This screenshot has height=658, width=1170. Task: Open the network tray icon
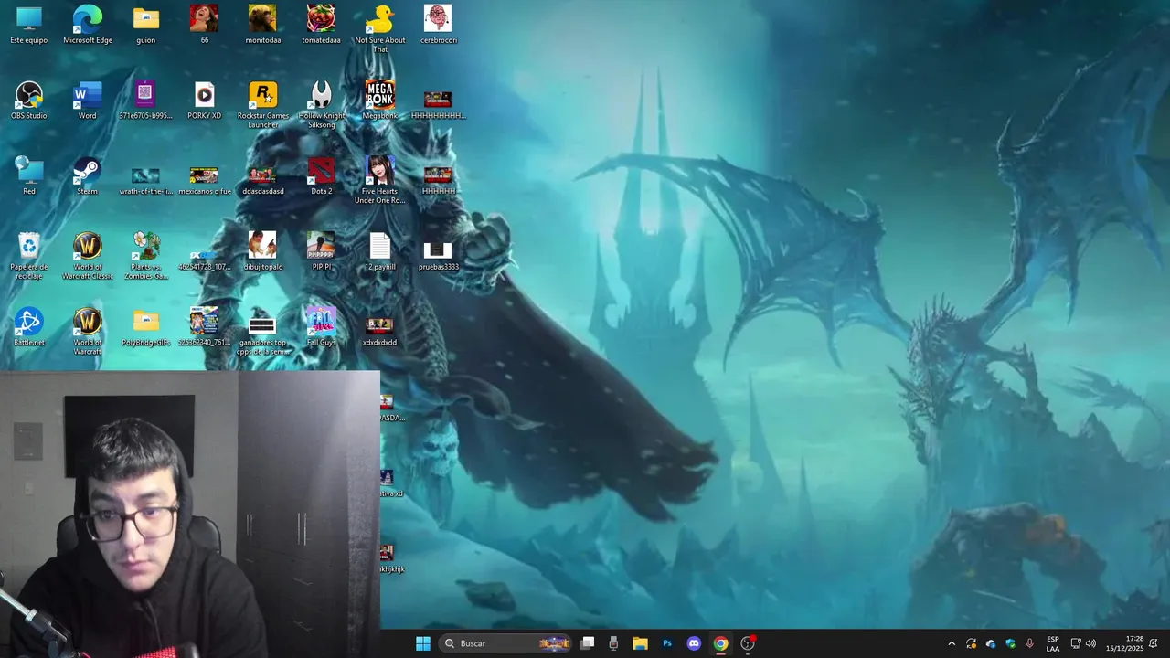coord(1076,643)
